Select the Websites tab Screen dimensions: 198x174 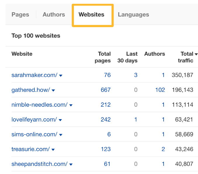(91, 15)
